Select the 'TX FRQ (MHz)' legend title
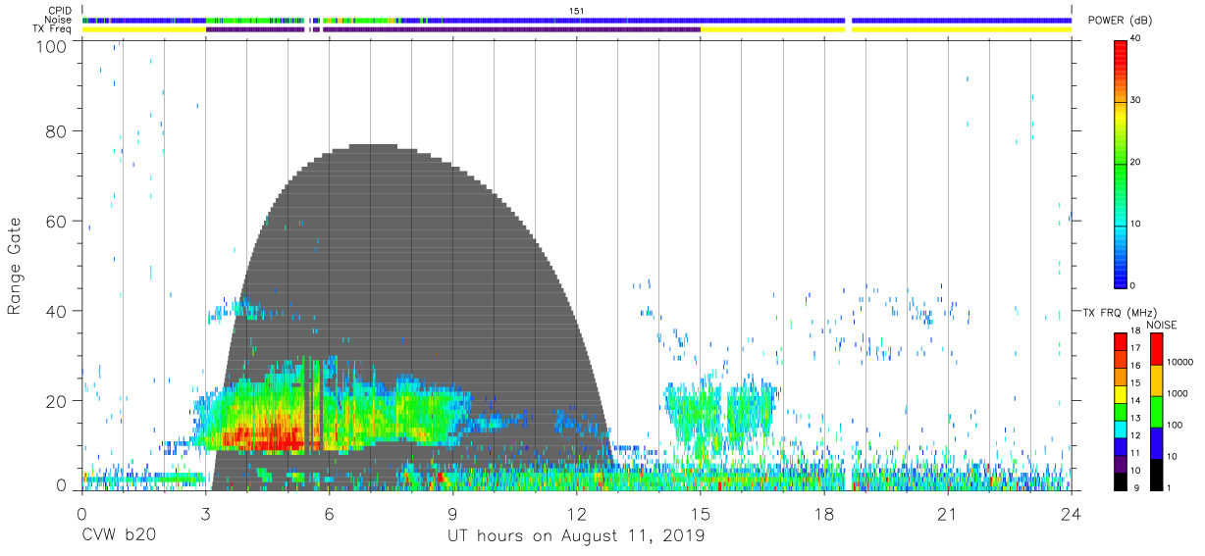The image size is (1205, 556). pos(1119,313)
